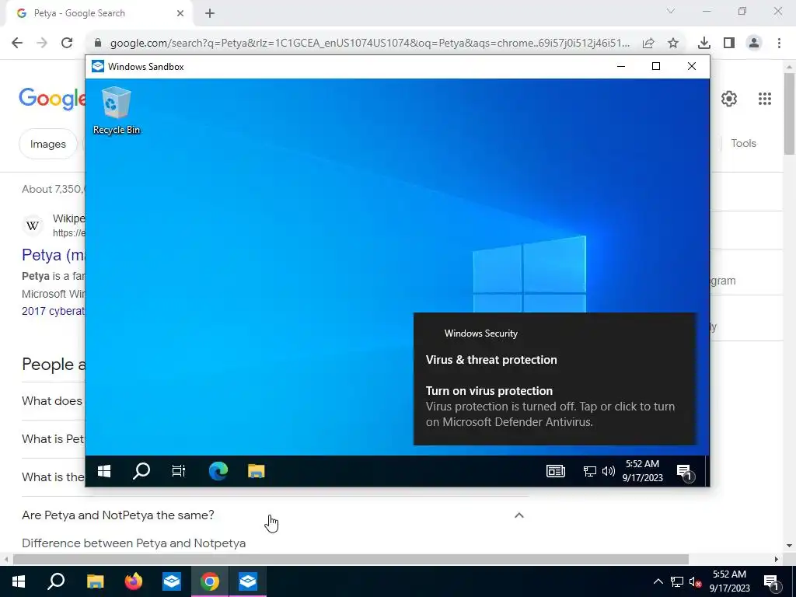
Task: Click the host network tray icon
Action: click(677, 581)
